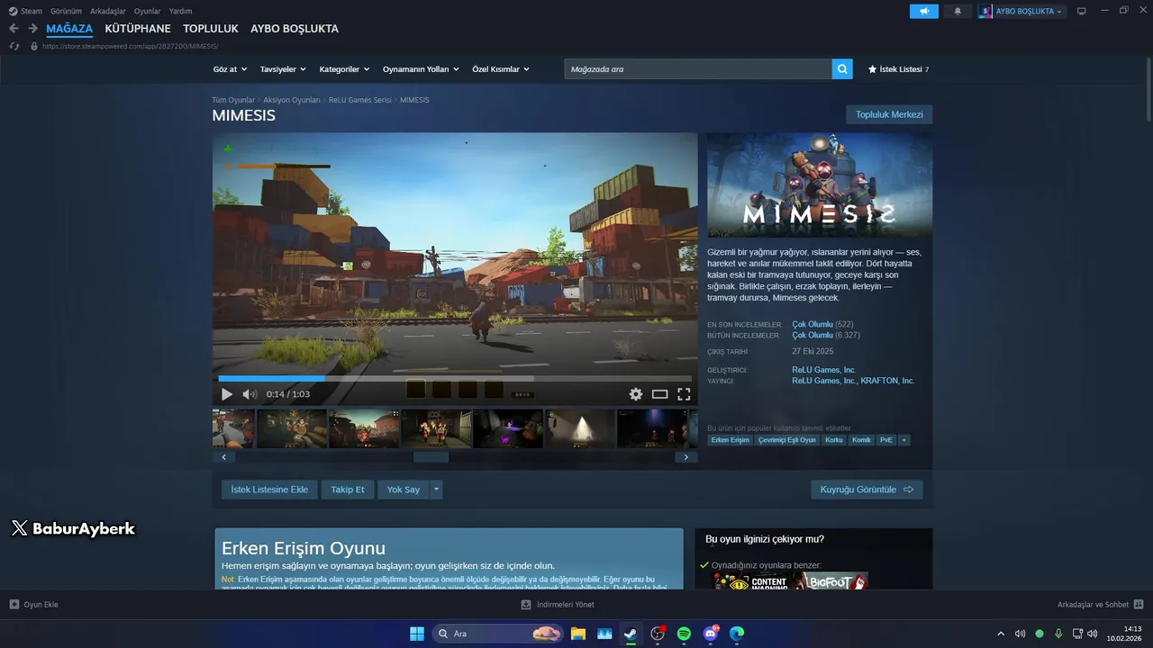
Task: Open Arkadaşlar ve Sohbet panel
Action: [1100, 605]
